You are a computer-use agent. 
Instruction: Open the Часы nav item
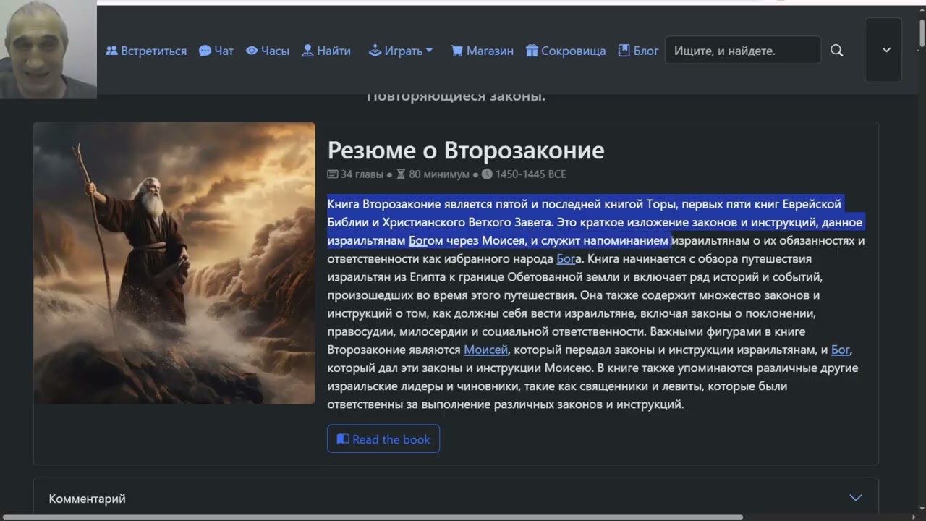click(x=268, y=51)
